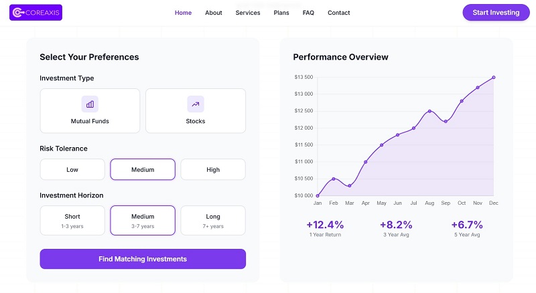Go to the Contact page

point(339,13)
